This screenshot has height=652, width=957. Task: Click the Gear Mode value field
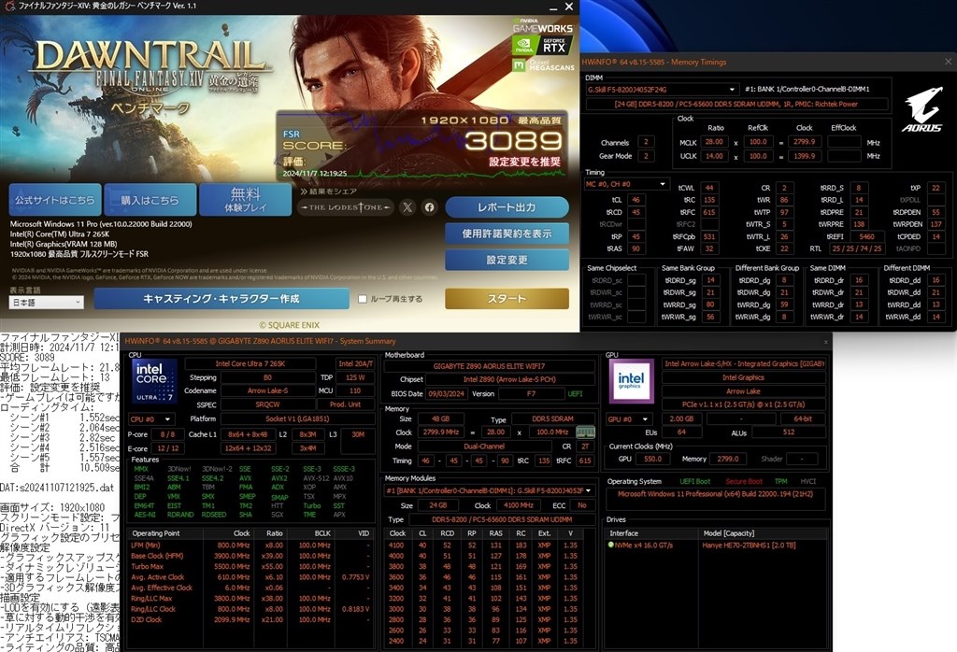(646, 156)
